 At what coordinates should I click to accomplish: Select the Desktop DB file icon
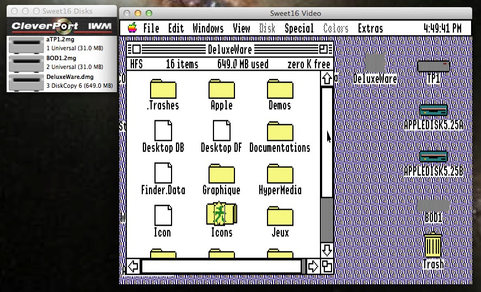pyautogui.click(x=163, y=130)
